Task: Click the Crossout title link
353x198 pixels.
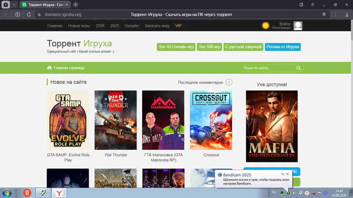Action: point(211,155)
